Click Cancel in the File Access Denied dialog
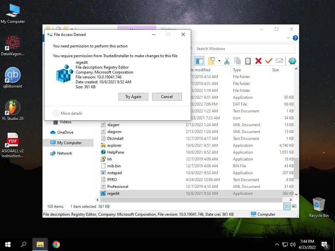This screenshot has width=335, height=251. click(x=167, y=97)
